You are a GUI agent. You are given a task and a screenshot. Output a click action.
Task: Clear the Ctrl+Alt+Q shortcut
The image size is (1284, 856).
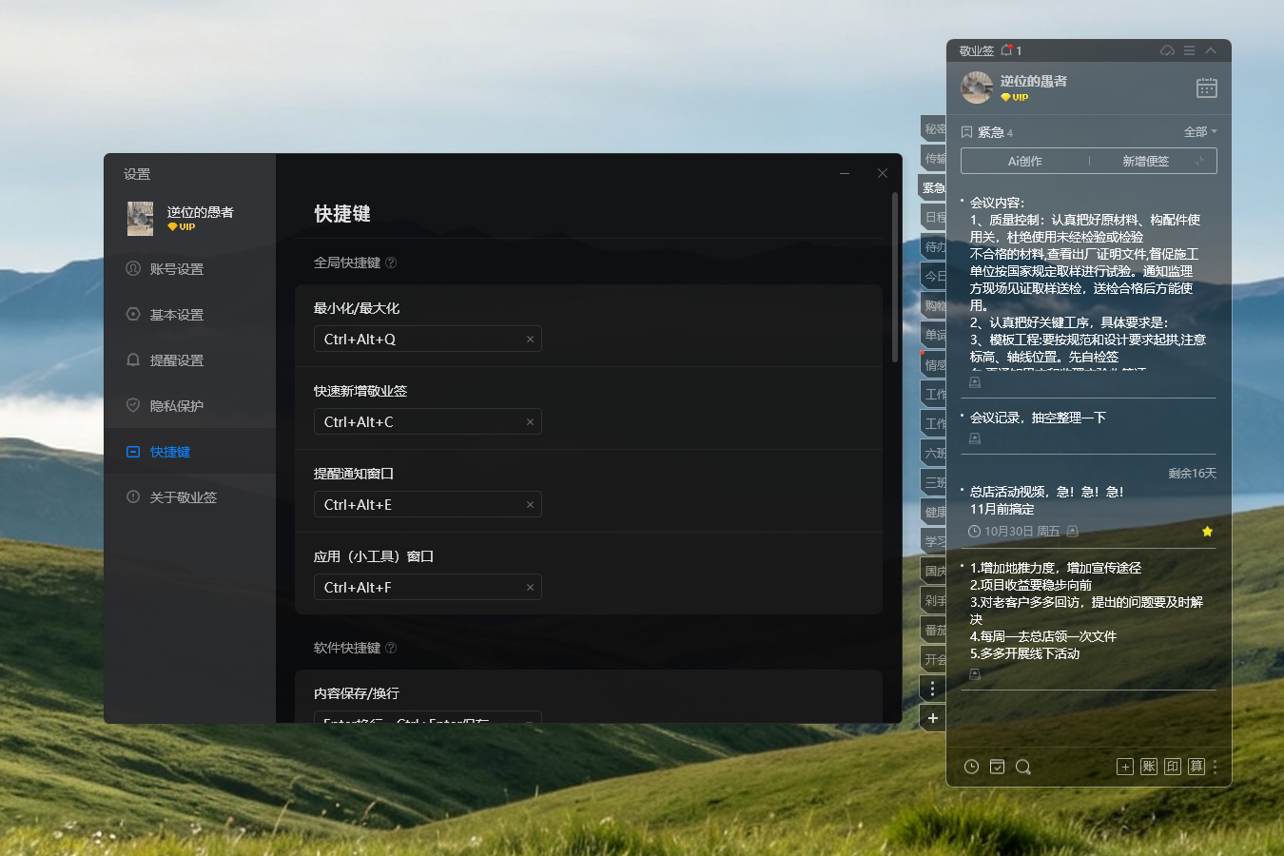coord(530,340)
